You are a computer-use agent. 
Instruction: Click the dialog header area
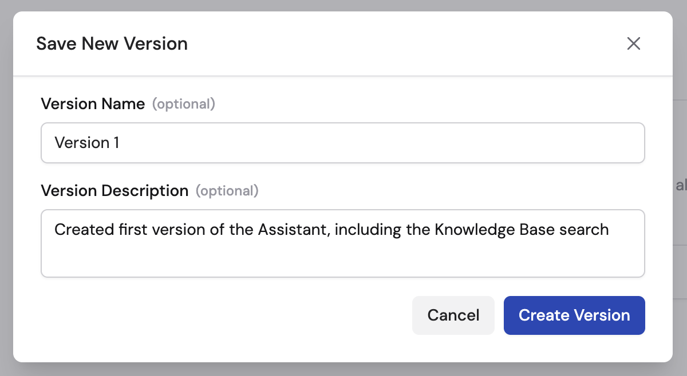click(343, 43)
